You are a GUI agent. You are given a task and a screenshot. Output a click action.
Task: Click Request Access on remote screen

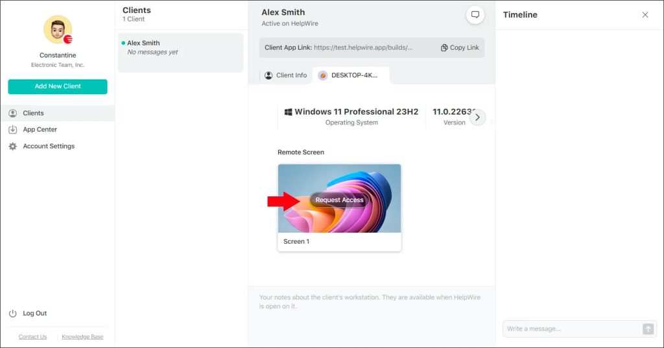(339, 200)
